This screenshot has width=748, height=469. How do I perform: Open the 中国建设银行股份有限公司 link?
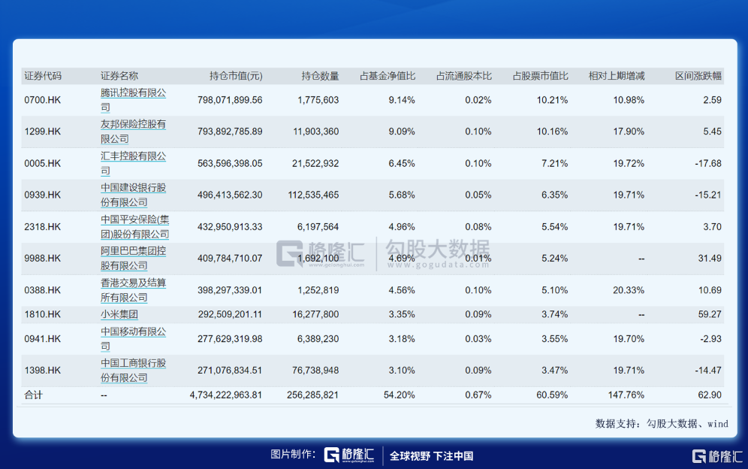click(133, 195)
